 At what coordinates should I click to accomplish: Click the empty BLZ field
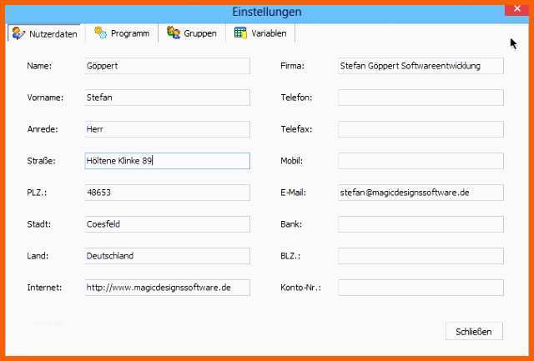(x=421, y=256)
